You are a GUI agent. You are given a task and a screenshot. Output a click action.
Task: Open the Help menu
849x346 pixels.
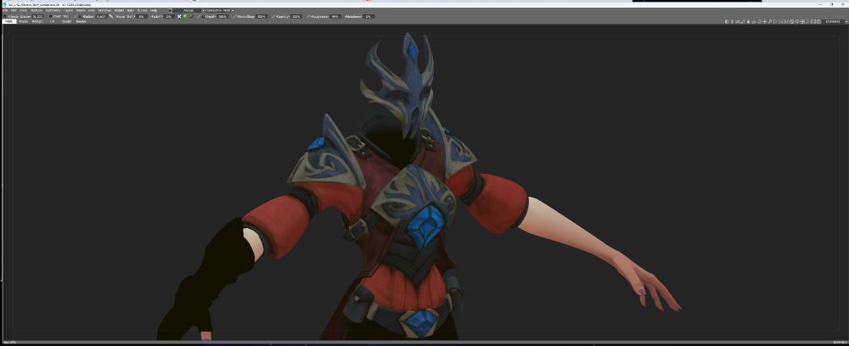click(x=154, y=10)
